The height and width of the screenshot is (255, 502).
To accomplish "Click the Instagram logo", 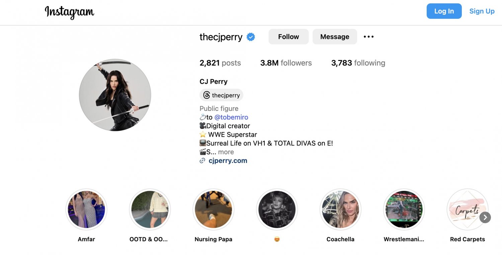I will [x=69, y=12].
